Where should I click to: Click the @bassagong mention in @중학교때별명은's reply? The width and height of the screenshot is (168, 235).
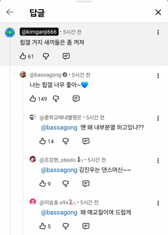pos(58,128)
